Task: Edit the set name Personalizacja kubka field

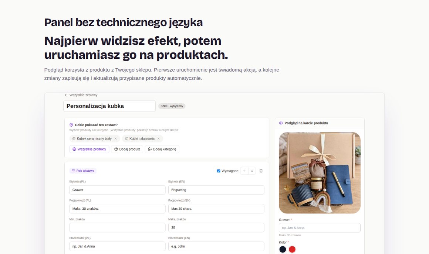Action: tap(109, 106)
